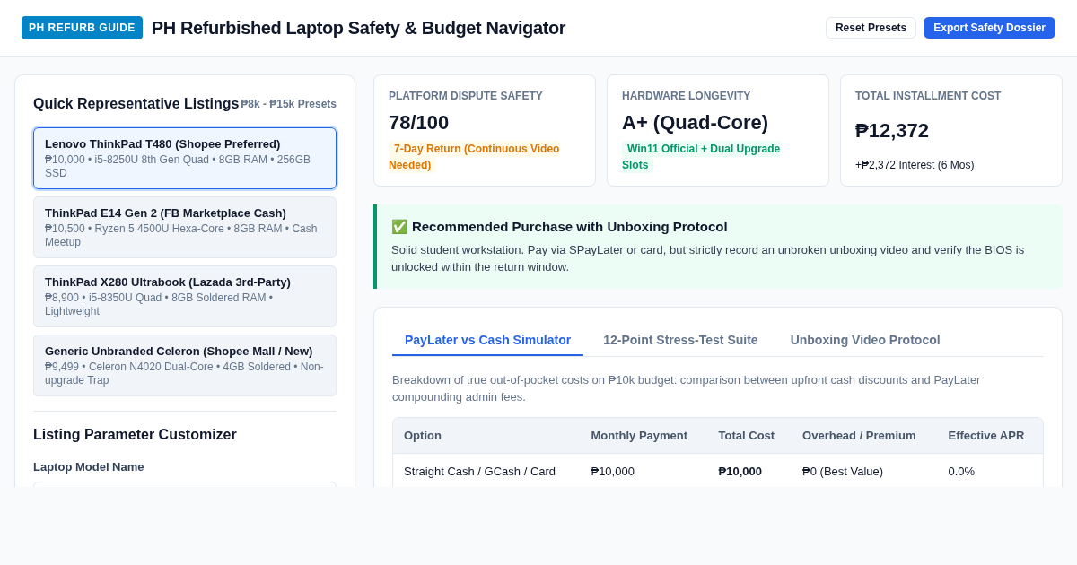Click the green checkmark recommendation icon
This screenshot has width=1077, height=565.
[399, 227]
